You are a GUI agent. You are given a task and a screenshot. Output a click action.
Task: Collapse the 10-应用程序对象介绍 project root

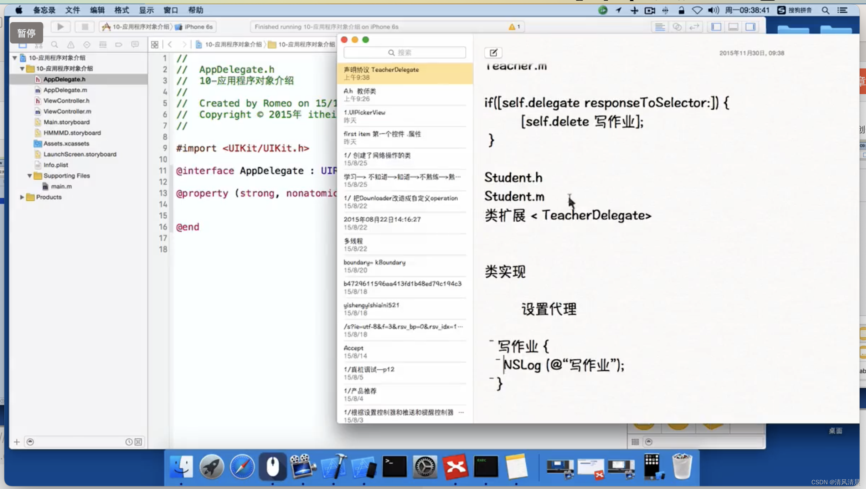tap(15, 58)
